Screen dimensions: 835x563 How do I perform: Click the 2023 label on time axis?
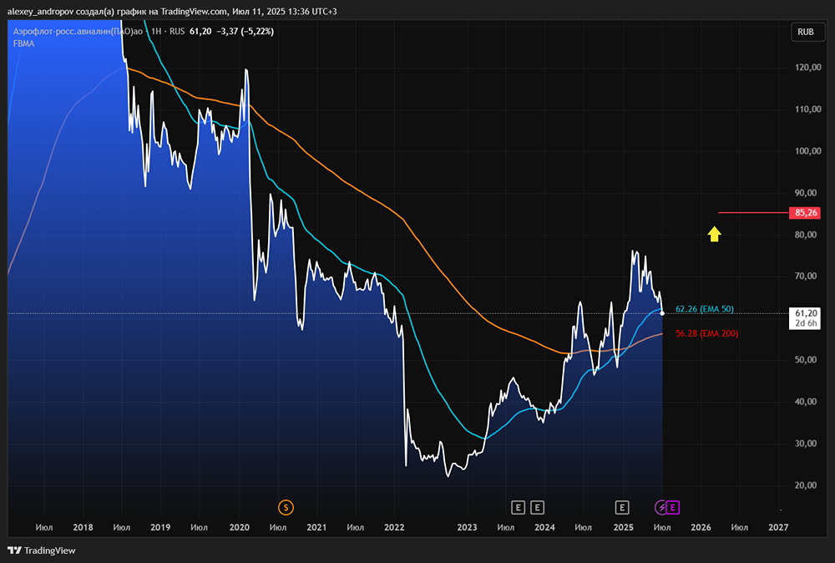(467, 527)
